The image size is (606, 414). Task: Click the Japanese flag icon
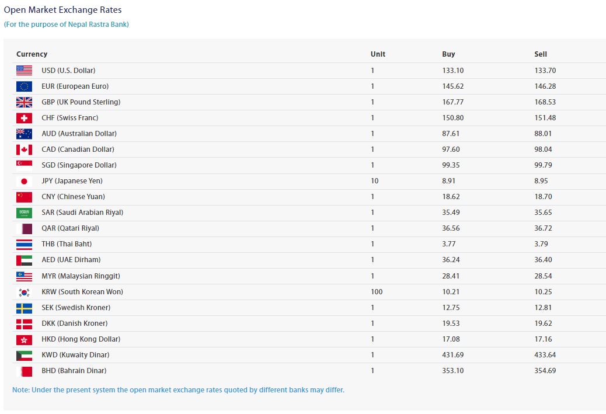(24, 181)
